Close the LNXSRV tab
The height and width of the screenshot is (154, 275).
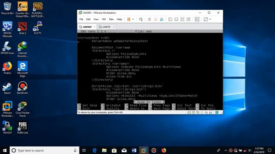(95, 27)
